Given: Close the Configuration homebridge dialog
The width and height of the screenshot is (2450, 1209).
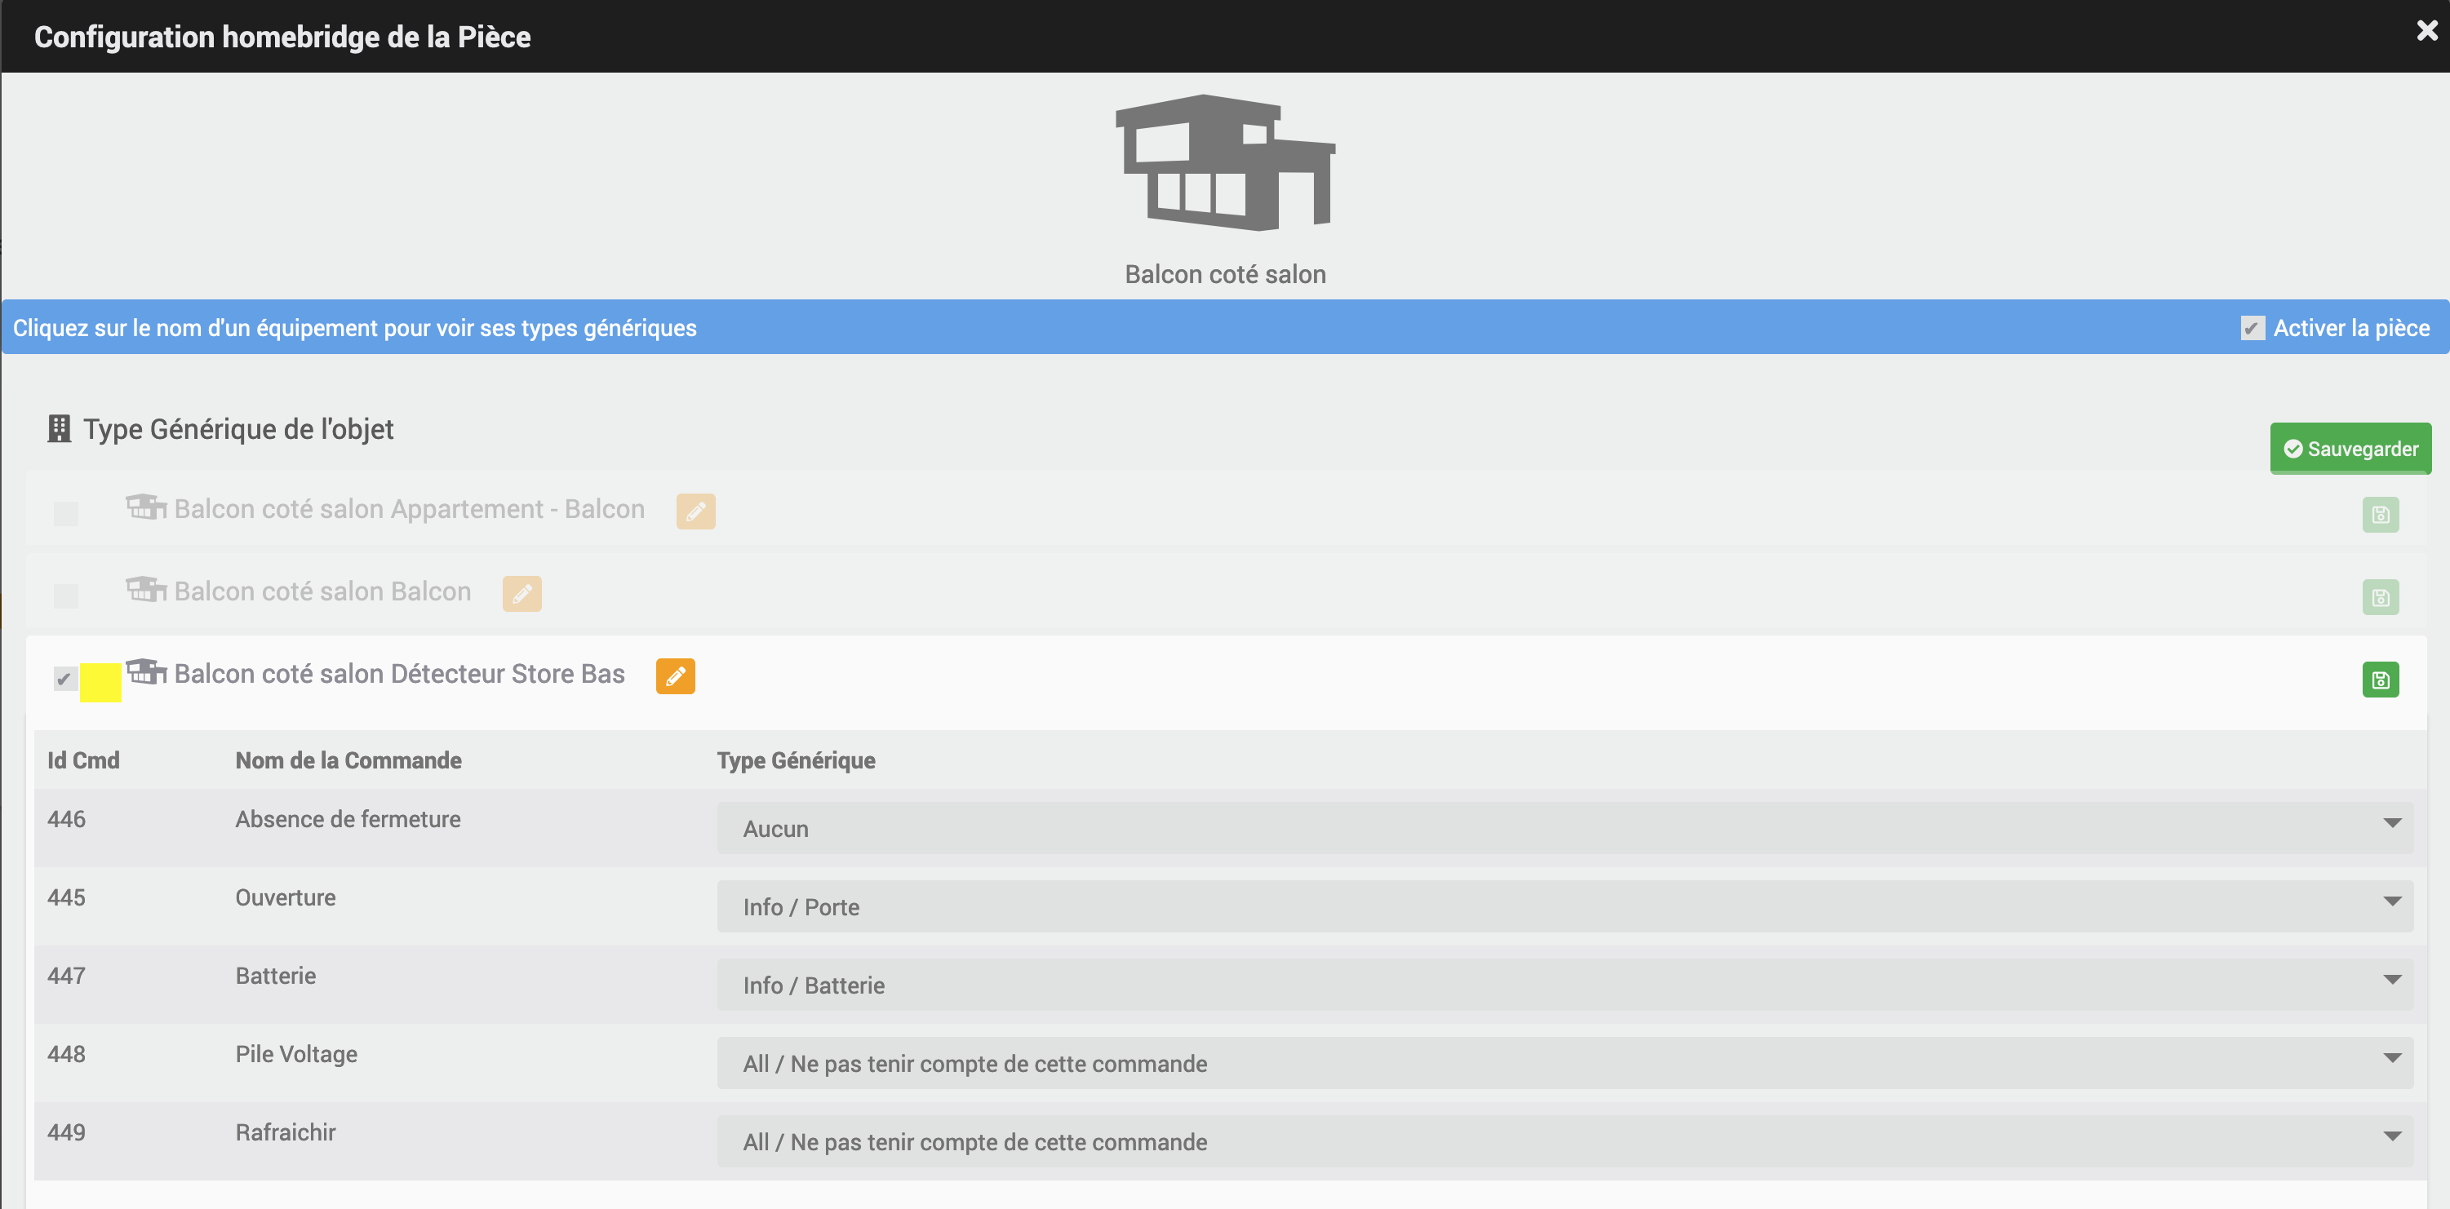Looking at the screenshot, I should (2426, 31).
